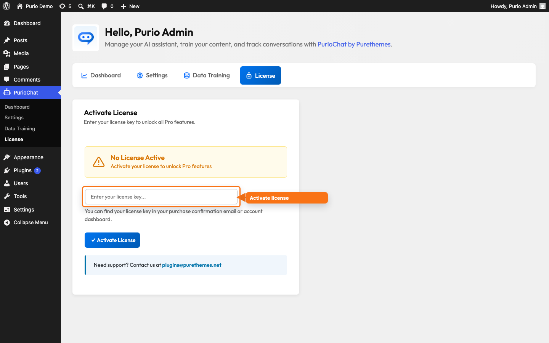This screenshot has width=549, height=343.
Task: Click the Activate License card heading
Action: (x=111, y=113)
